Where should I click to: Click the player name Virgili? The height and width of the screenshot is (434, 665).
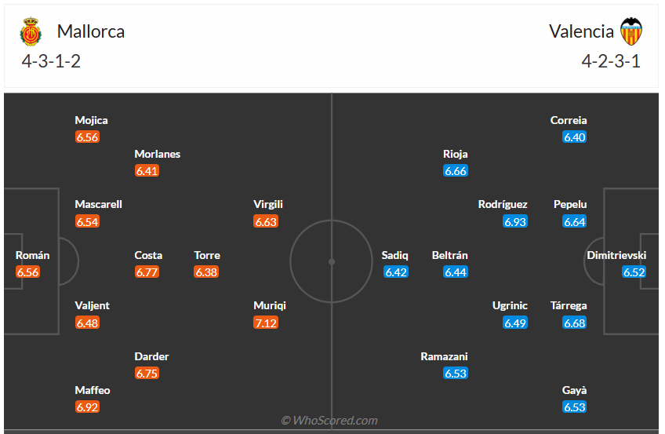268,204
